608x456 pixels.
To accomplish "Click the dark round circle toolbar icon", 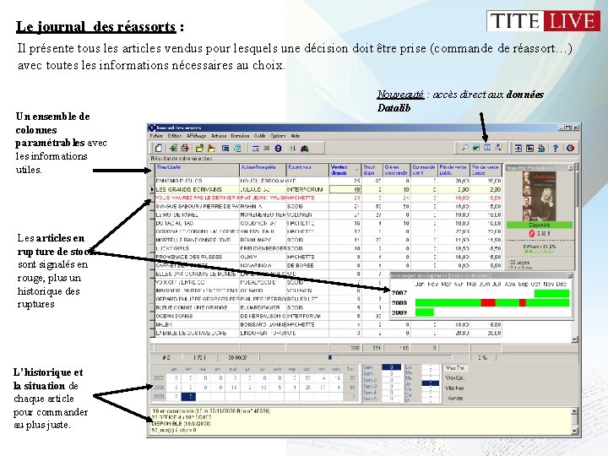I will click(x=278, y=148).
